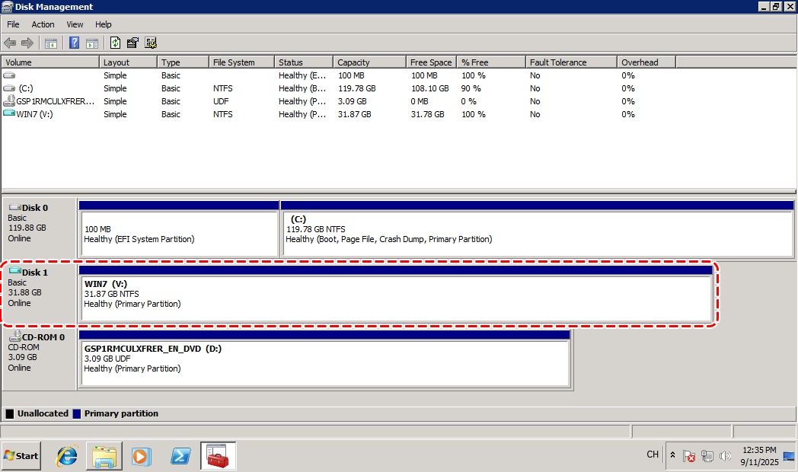
Task: Open the Action menu
Action: pyautogui.click(x=43, y=24)
